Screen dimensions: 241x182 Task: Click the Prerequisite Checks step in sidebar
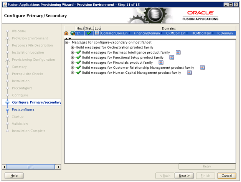pyautogui.click(x=28, y=74)
